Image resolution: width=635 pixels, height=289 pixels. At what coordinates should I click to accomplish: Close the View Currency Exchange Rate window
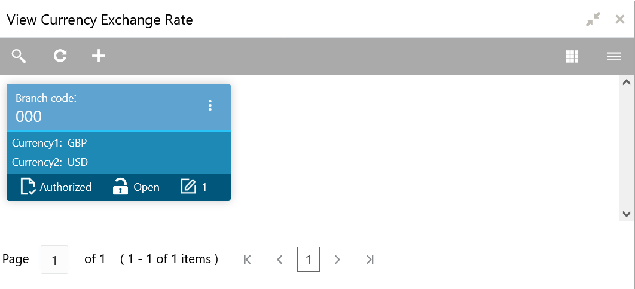620,20
